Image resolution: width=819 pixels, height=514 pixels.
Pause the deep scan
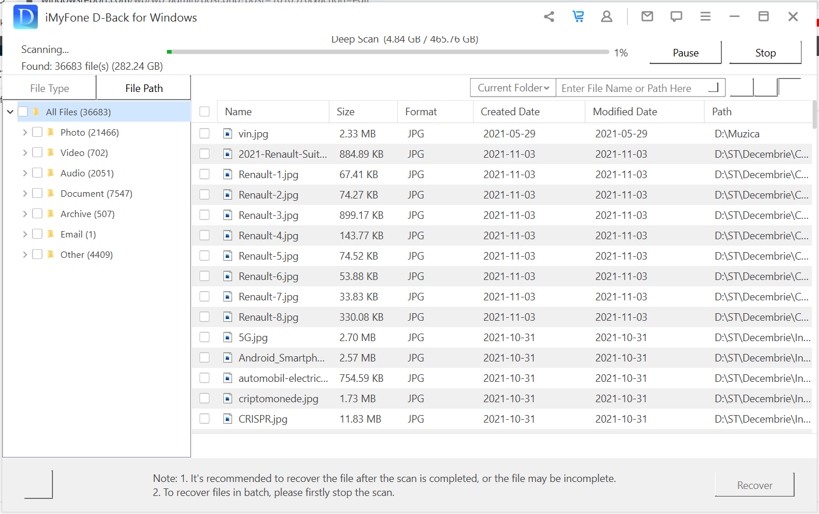tap(685, 53)
